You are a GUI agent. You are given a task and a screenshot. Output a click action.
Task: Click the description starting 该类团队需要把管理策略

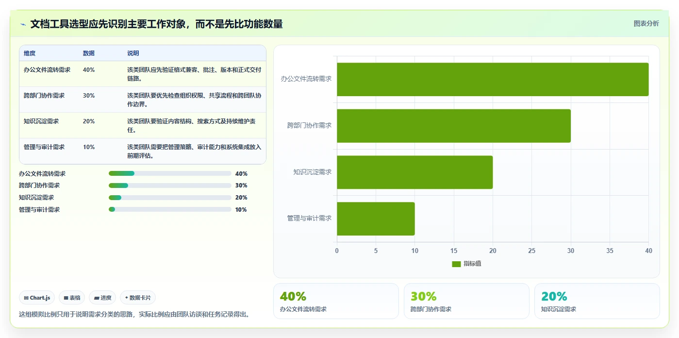point(194,152)
